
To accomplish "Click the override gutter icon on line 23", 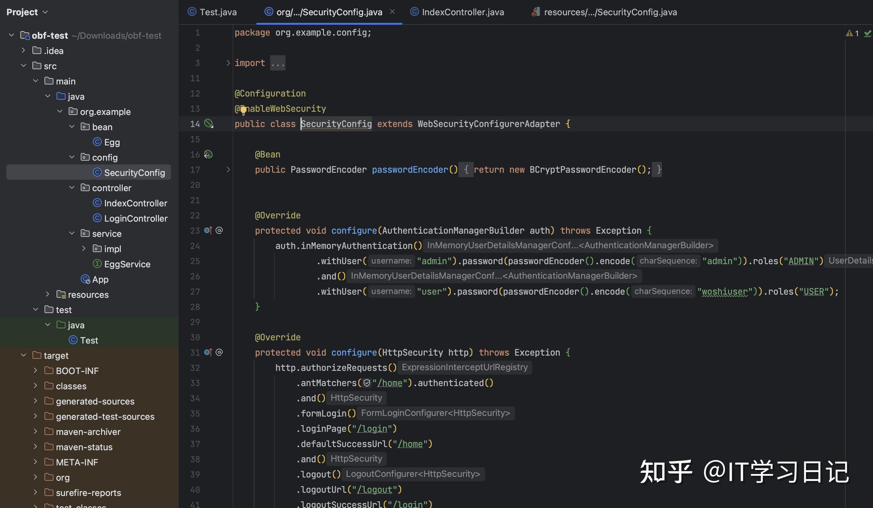I will pyautogui.click(x=208, y=230).
